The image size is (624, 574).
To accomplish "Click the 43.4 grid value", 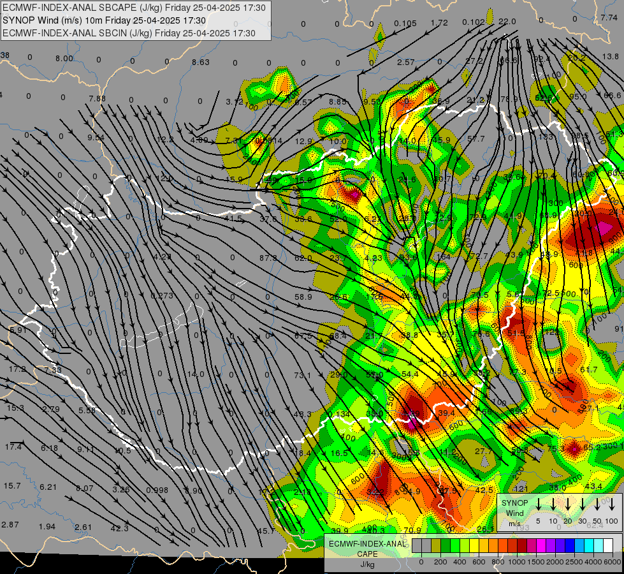I will tap(593, 487).
